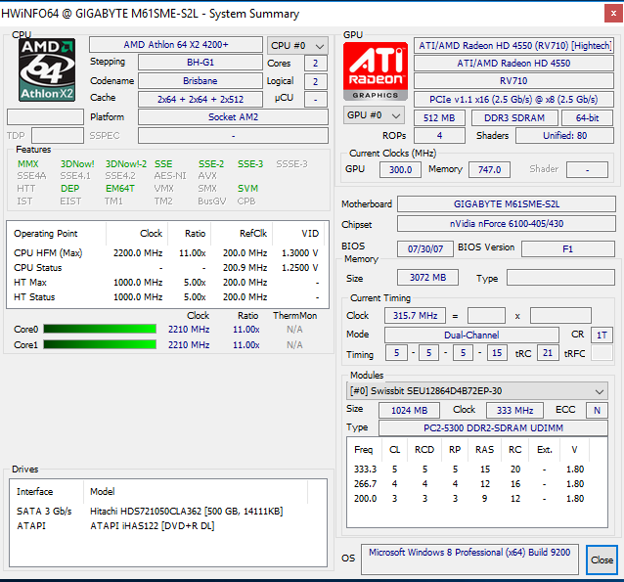This screenshot has width=624, height=582.
Task: Click the memory size 3072 MB field
Action: 427,278
